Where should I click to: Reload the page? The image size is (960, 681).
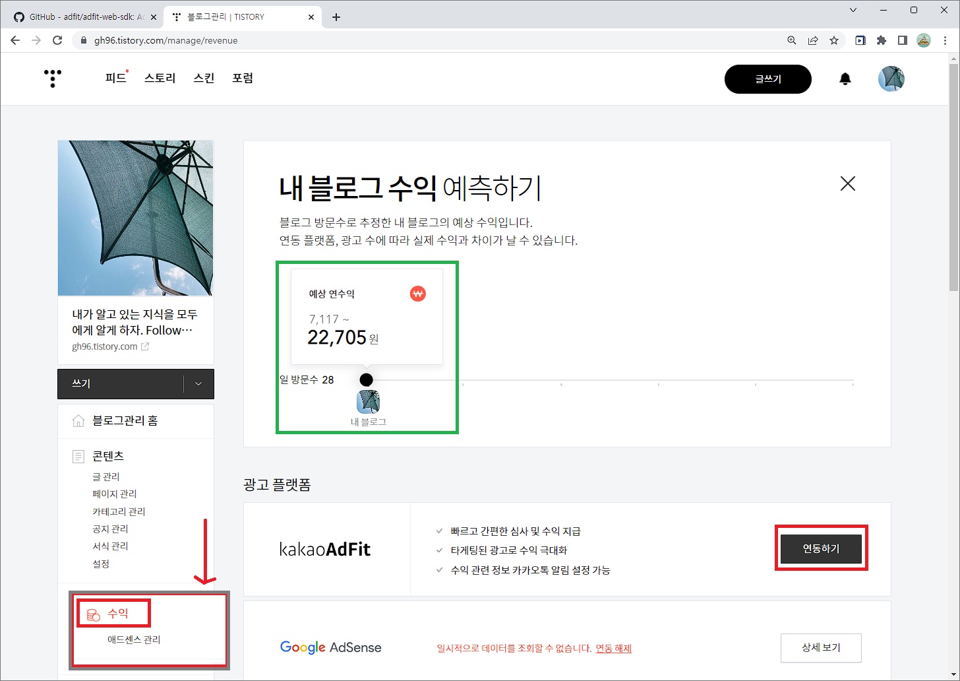click(57, 40)
